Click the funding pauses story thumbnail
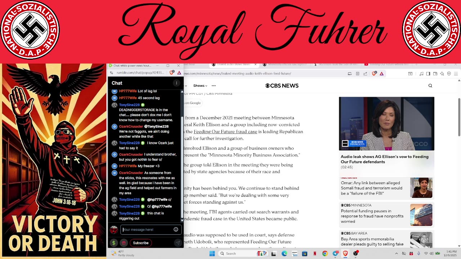 click(x=421, y=215)
